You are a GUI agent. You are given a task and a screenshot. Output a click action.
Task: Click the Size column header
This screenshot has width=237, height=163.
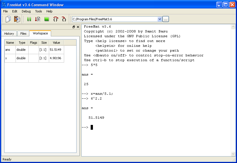tap(44, 43)
